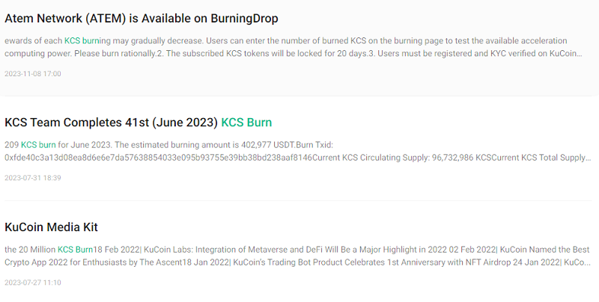Image resolution: width=599 pixels, height=302 pixels.
Task: Click 'locked for 20 days' snippet text
Action: coord(311,55)
